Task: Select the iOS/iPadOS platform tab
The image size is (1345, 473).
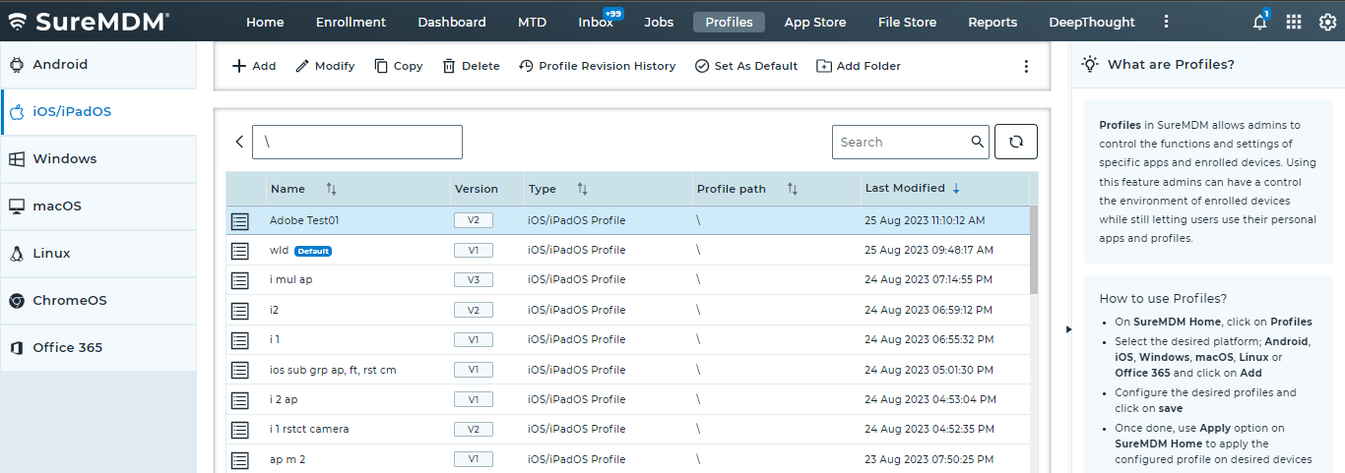Action: pyautogui.click(x=98, y=111)
